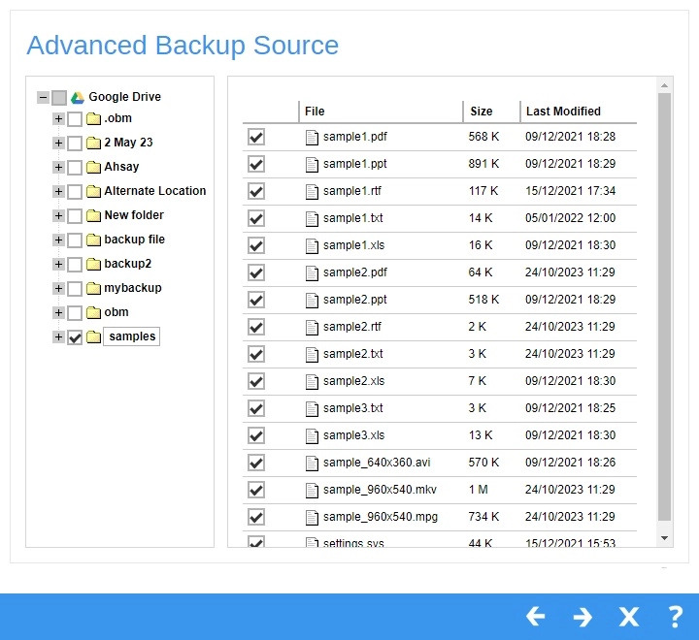The height and width of the screenshot is (640, 699).
Task: Expand the backup file folder node
Action: (58, 240)
